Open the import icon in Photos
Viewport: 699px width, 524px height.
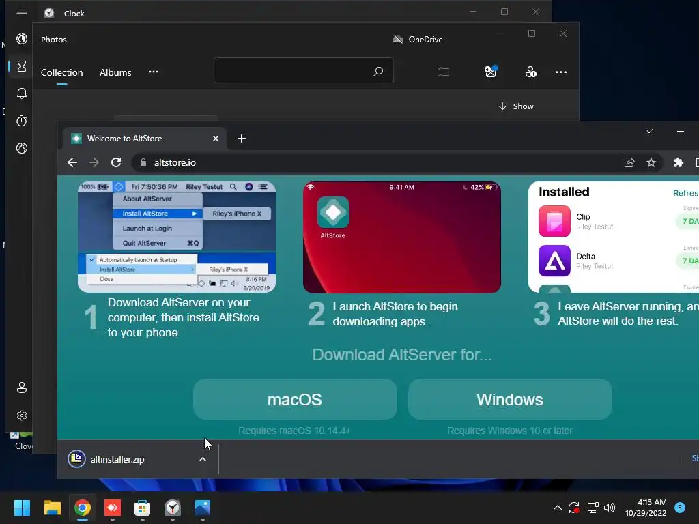click(490, 71)
